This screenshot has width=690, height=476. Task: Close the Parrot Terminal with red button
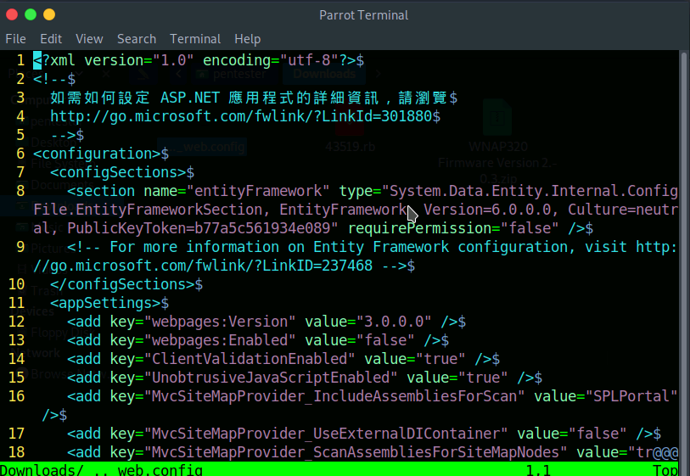(x=12, y=14)
